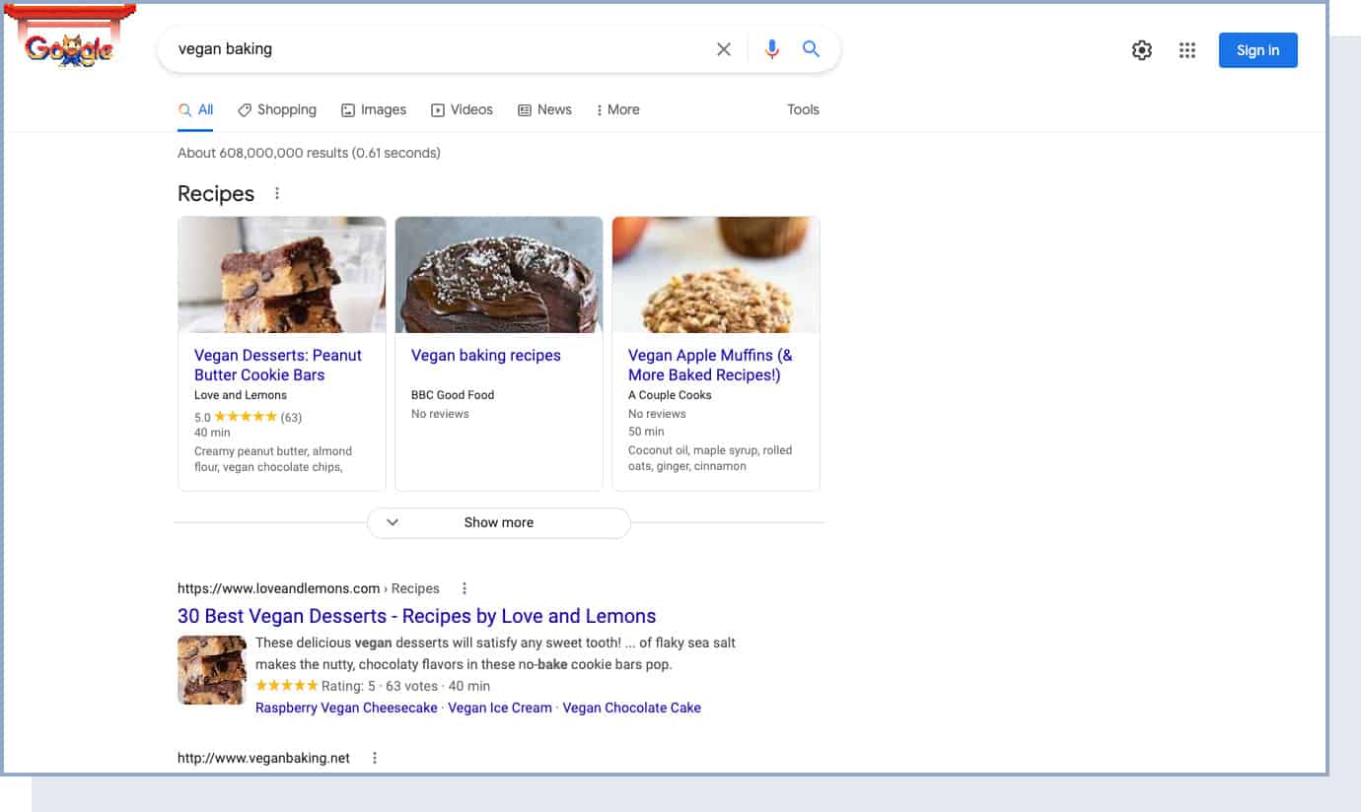Click the blue magnifier search icon
Screen dimensions: 1361x812
(811, 49)
